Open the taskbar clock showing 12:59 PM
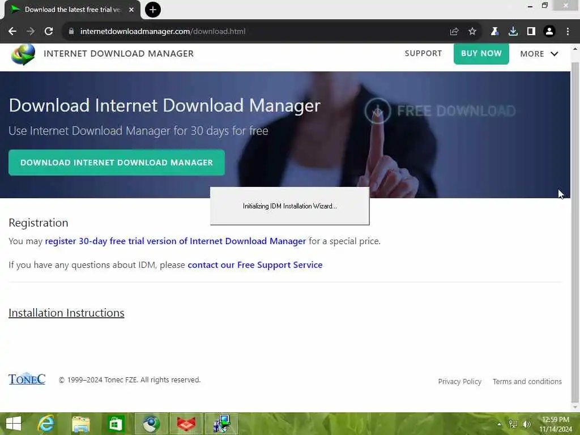580x435 pixels. pos(556,424)
